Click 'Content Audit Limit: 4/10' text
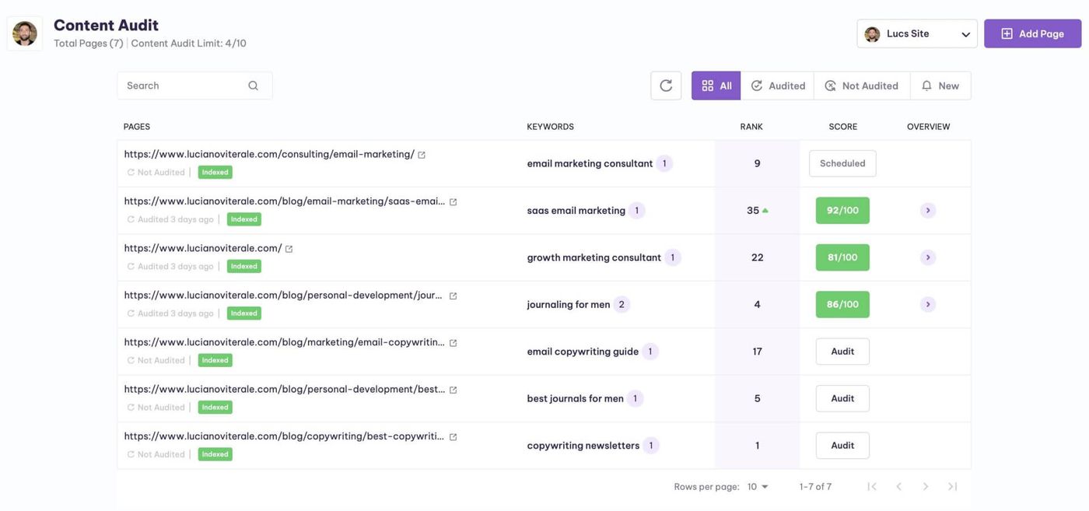 click(x=189, y=44)
